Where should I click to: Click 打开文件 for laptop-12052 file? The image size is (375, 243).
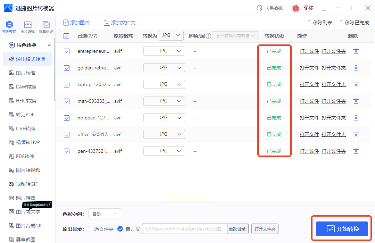point(309,84)
